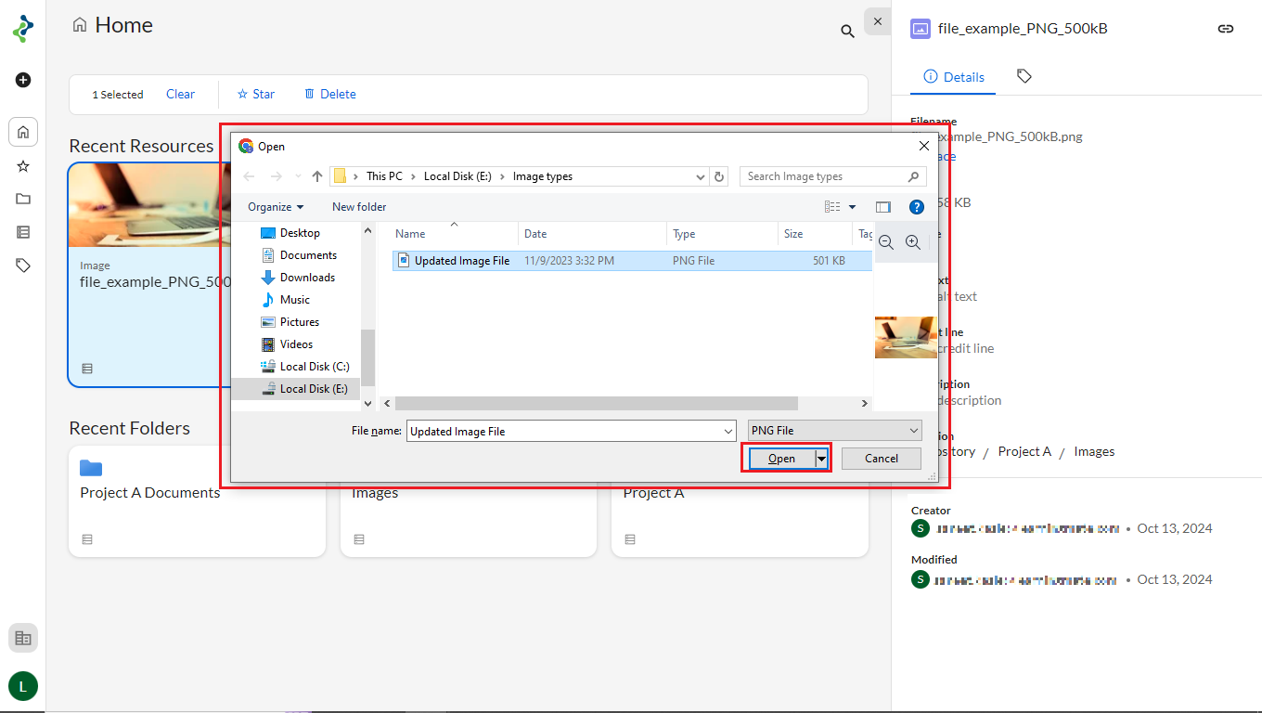Image resolution: width=1262 pixels, height=713 pixels.
Task: Open the PNG File type dropdown
Action: (x=834, y=431)
